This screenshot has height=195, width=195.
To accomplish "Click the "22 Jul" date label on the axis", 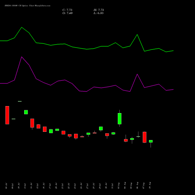I will 69,186.
